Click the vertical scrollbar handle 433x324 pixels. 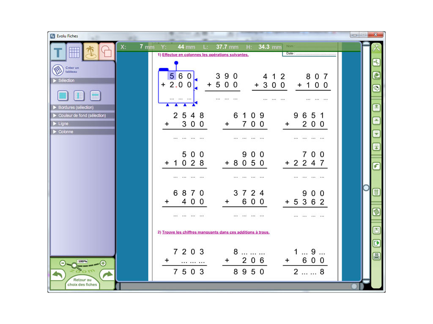366,188
